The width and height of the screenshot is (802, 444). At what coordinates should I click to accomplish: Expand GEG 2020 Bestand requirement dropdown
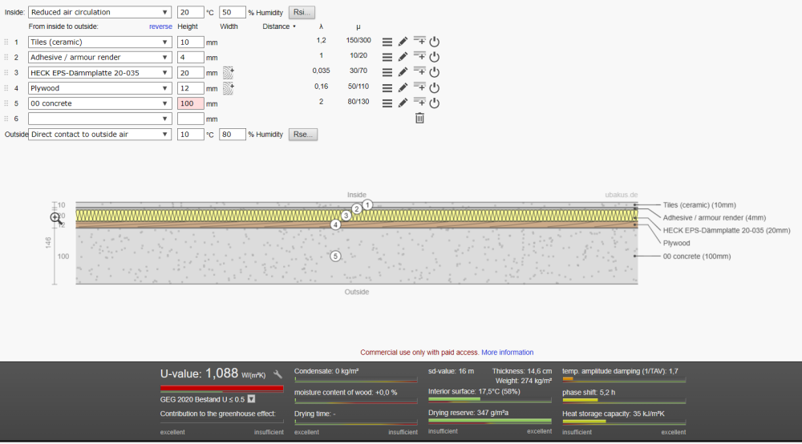point(251,399)
